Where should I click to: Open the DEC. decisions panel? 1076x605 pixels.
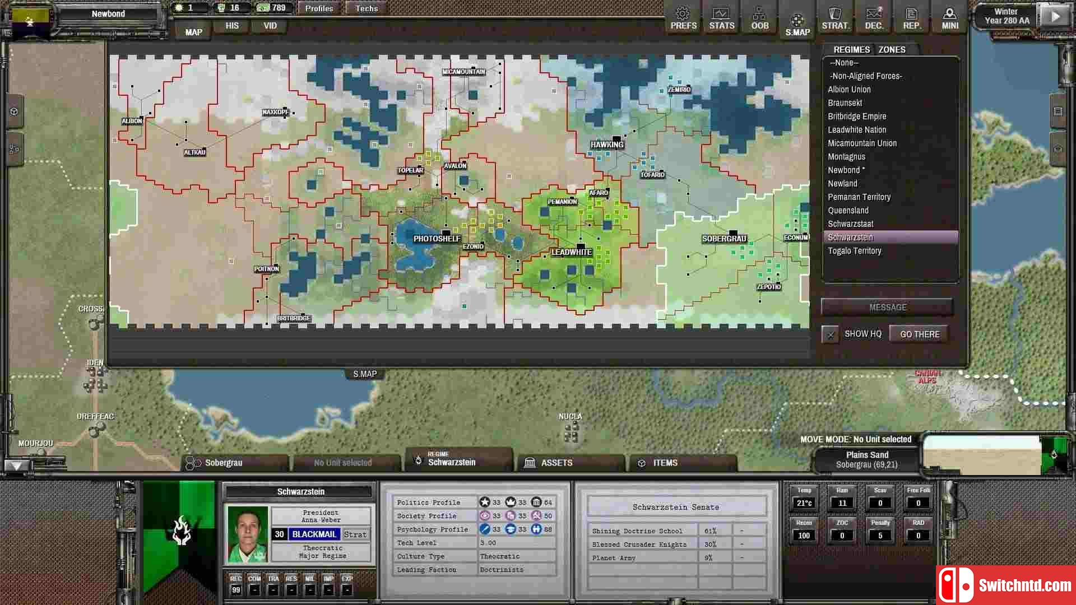[873, 18]
